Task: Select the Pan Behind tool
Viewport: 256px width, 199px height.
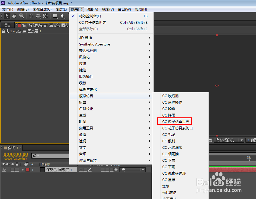Action: pyautogui.click(x=46, y=16)
